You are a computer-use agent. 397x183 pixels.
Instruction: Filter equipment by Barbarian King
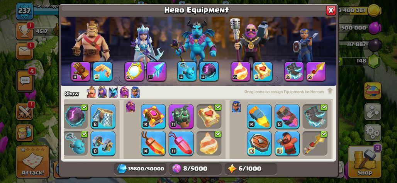[x=91, y=92]
